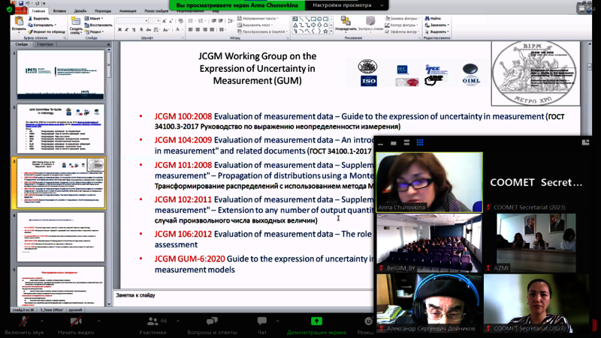Open the font size combo box

[155, 21]
